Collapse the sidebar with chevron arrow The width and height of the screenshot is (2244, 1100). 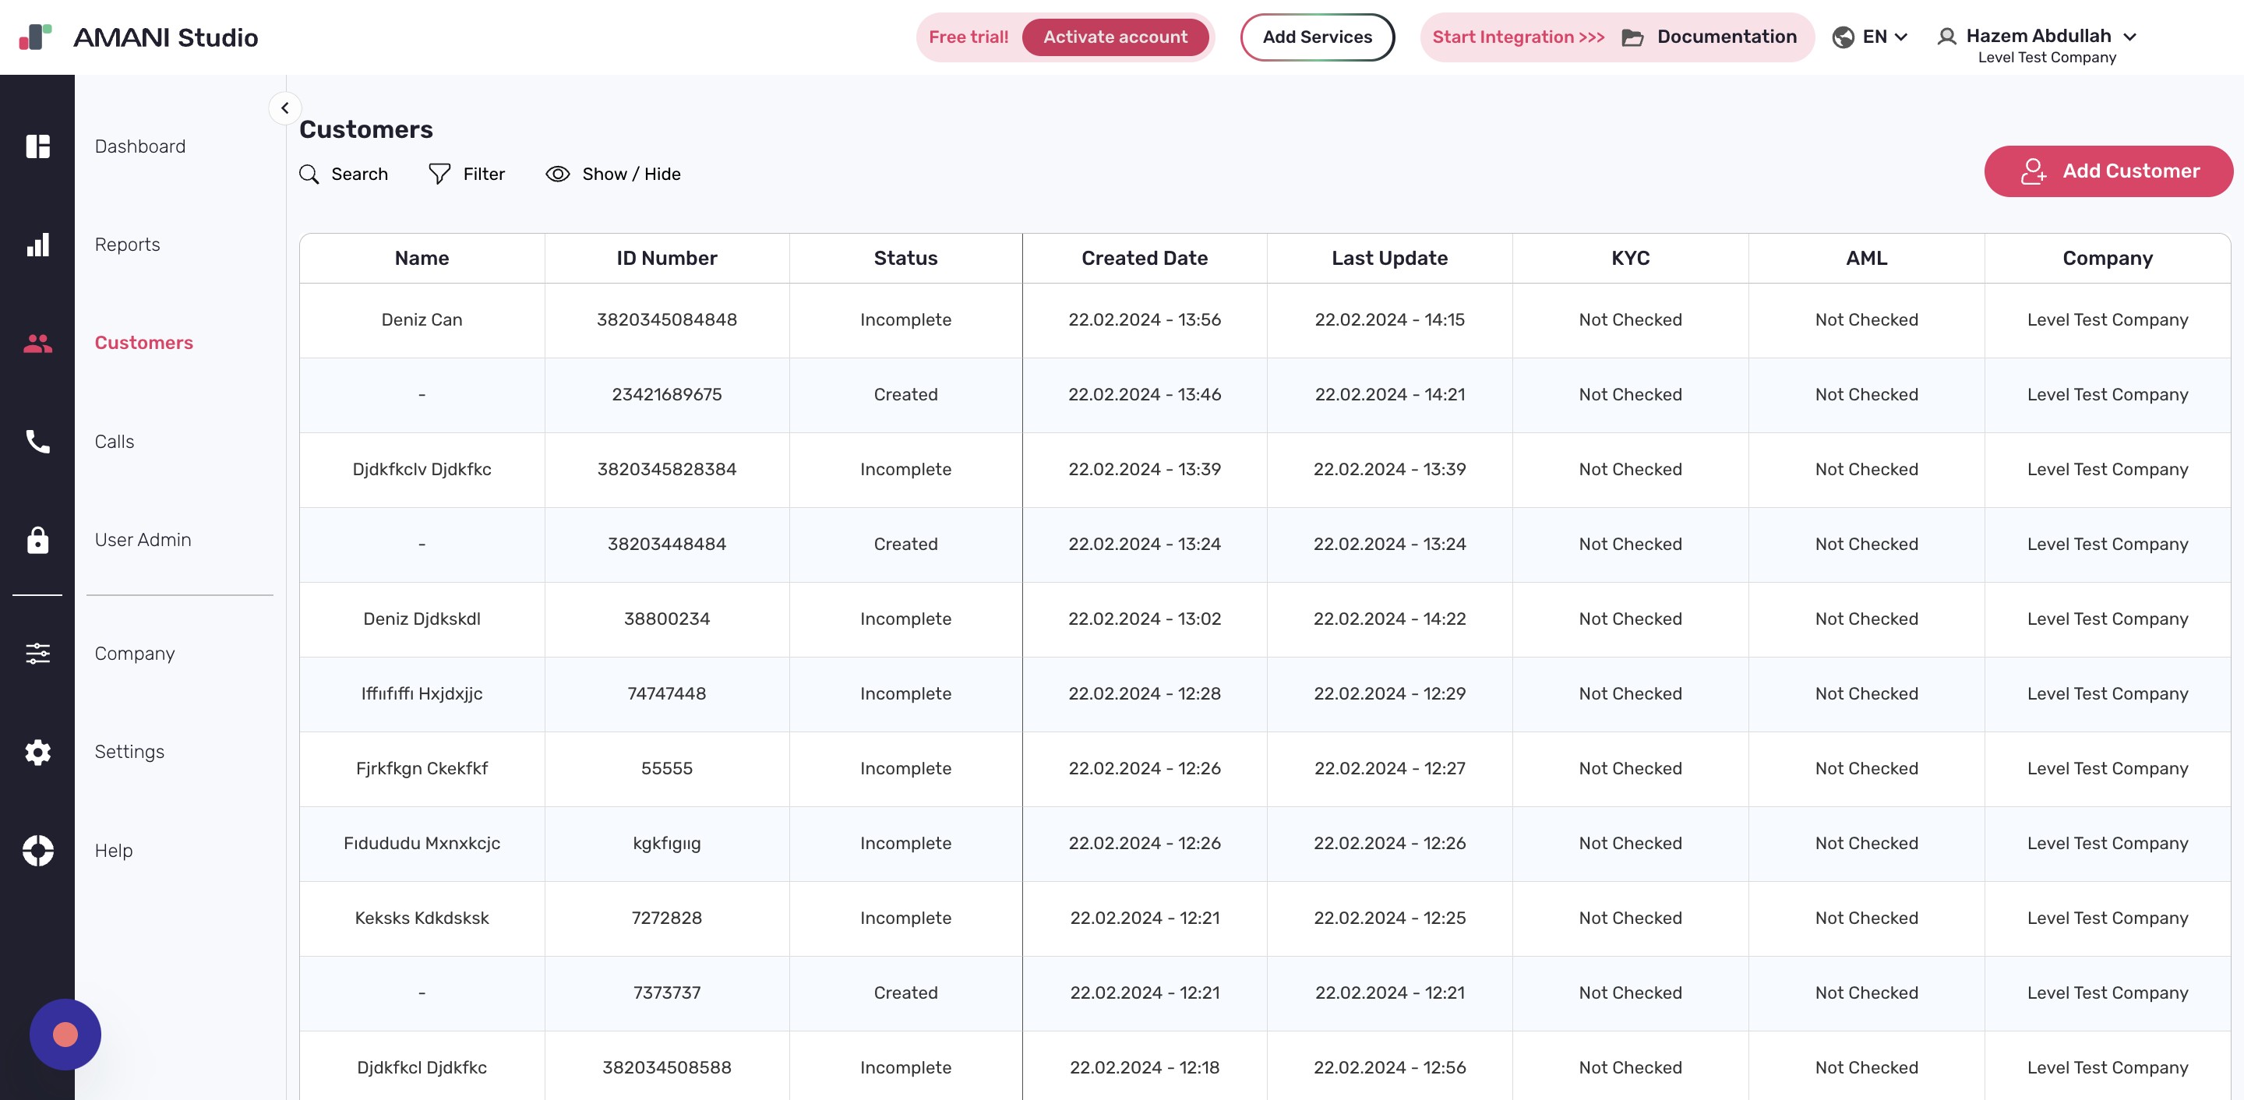(285, 108)
